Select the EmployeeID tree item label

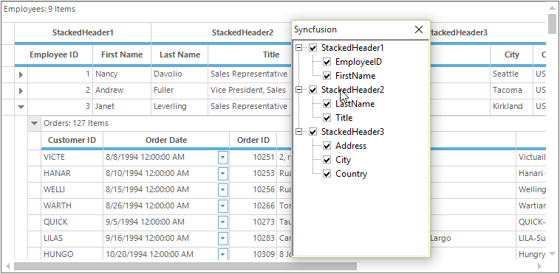tap(358, 62)
